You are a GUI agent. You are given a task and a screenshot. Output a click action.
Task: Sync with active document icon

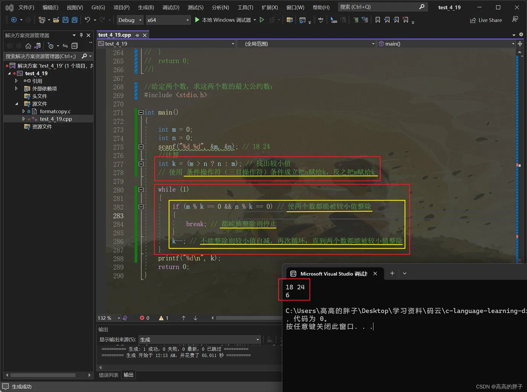(65, 46)
